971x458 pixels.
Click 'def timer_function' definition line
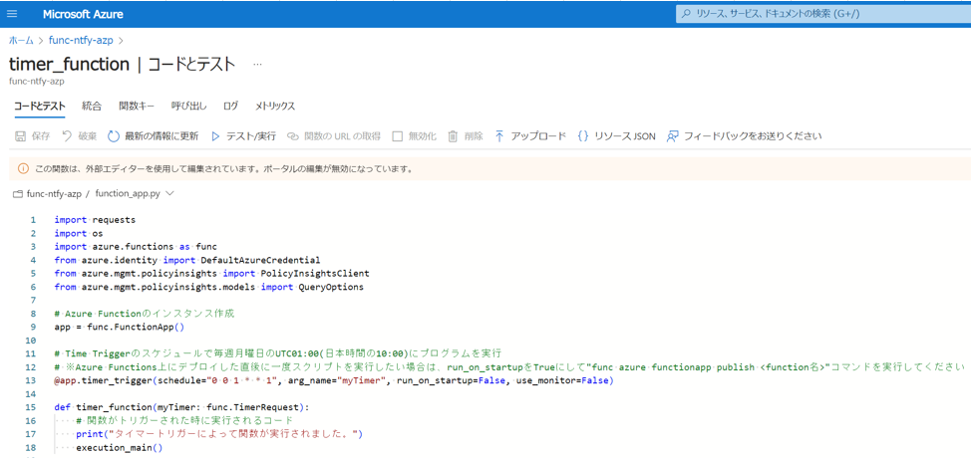[181, 407]
